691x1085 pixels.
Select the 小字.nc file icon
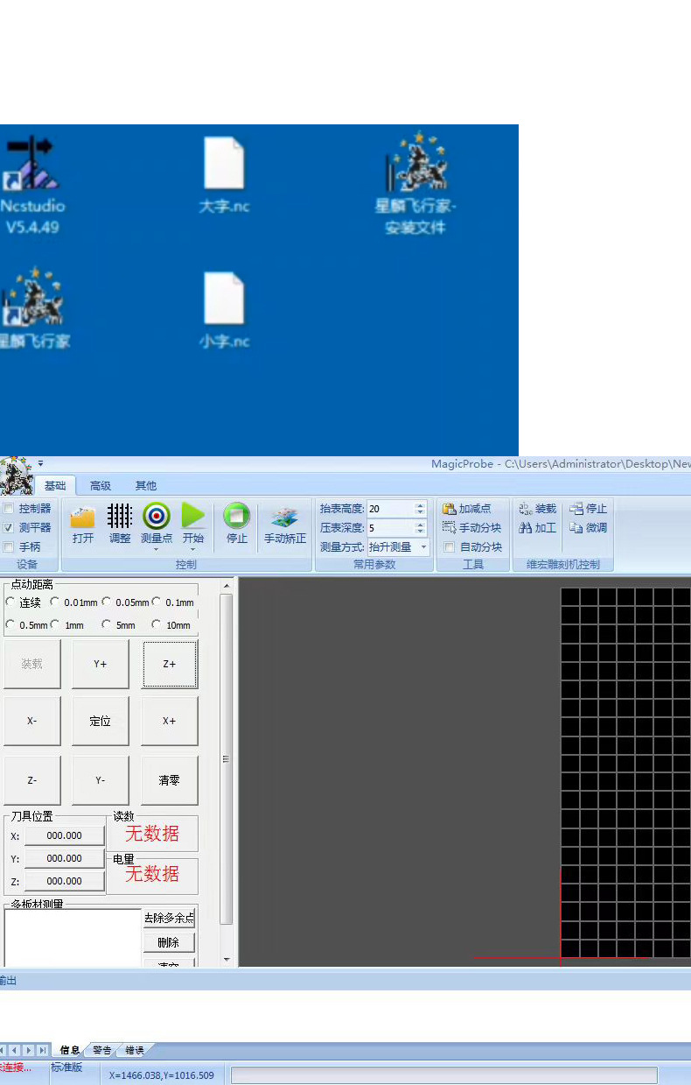224,298
